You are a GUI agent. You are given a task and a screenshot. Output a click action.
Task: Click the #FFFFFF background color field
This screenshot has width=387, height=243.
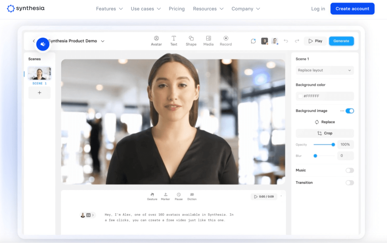[325, 96]
